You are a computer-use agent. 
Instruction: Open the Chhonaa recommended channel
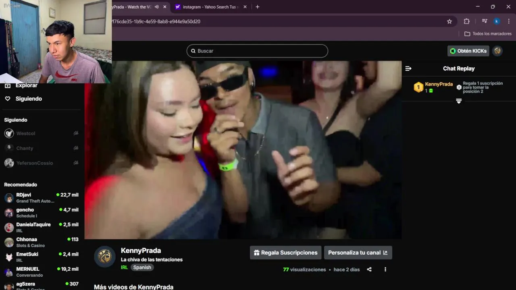pyautogui.click(x=41, y=242)
